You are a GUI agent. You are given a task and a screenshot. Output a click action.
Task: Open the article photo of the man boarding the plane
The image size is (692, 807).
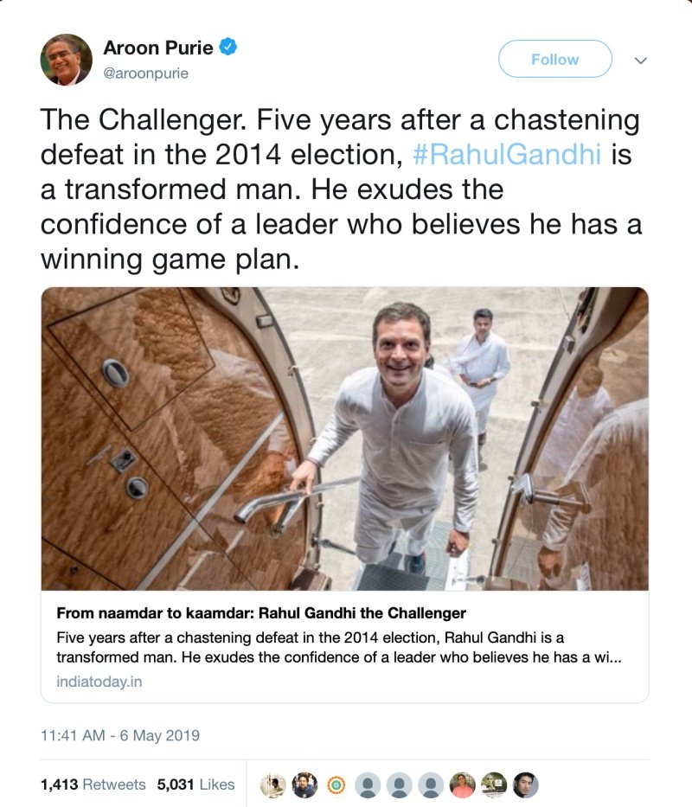(x=344, y=439)
